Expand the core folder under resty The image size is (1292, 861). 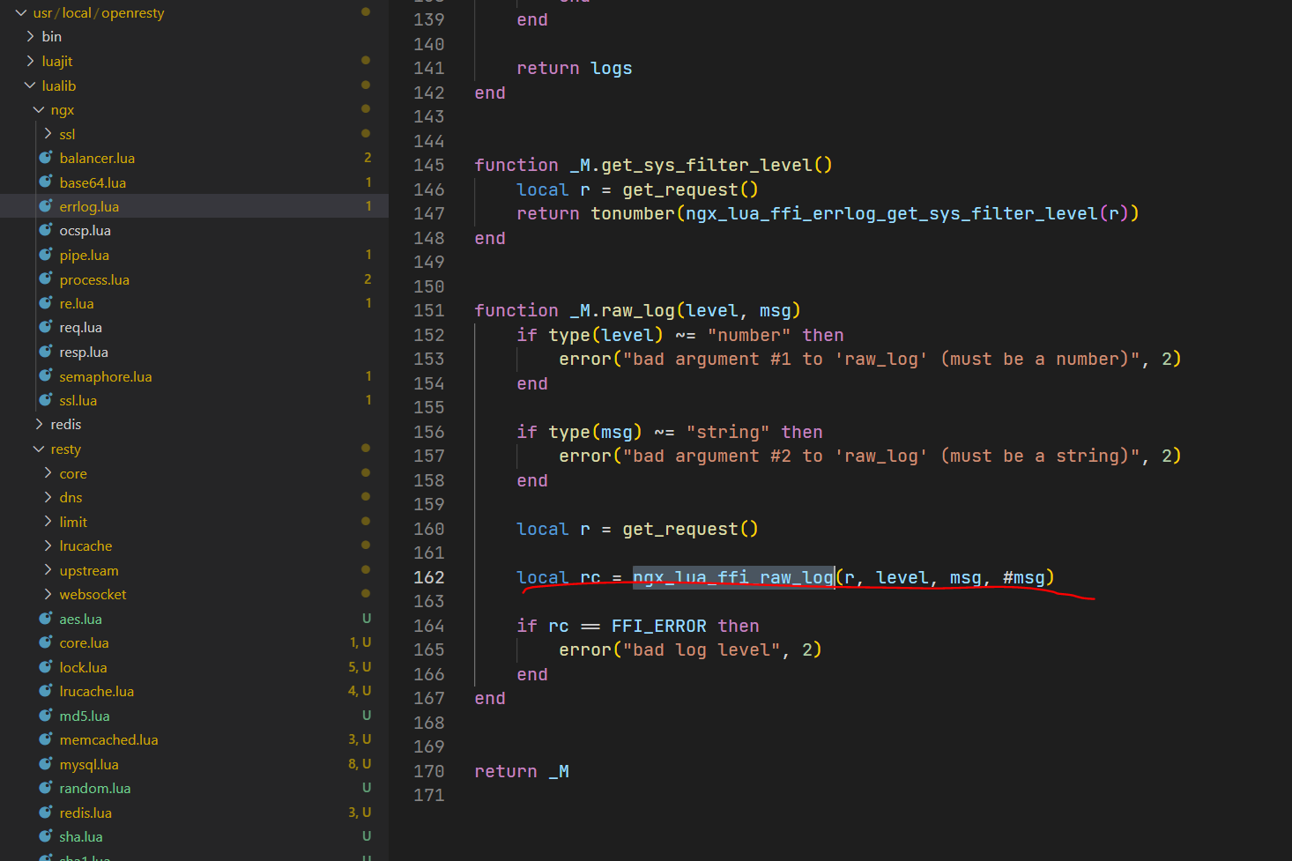click(48, 473)
